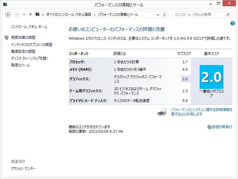The height and width of the screenshot is (179, 238).
Task: Click the 基本スコア column header
Action: 212,54
